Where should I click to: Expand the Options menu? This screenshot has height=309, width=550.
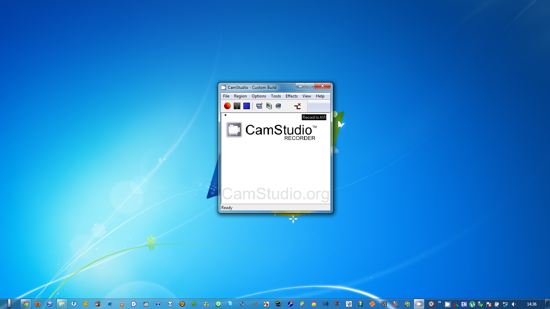258,96
